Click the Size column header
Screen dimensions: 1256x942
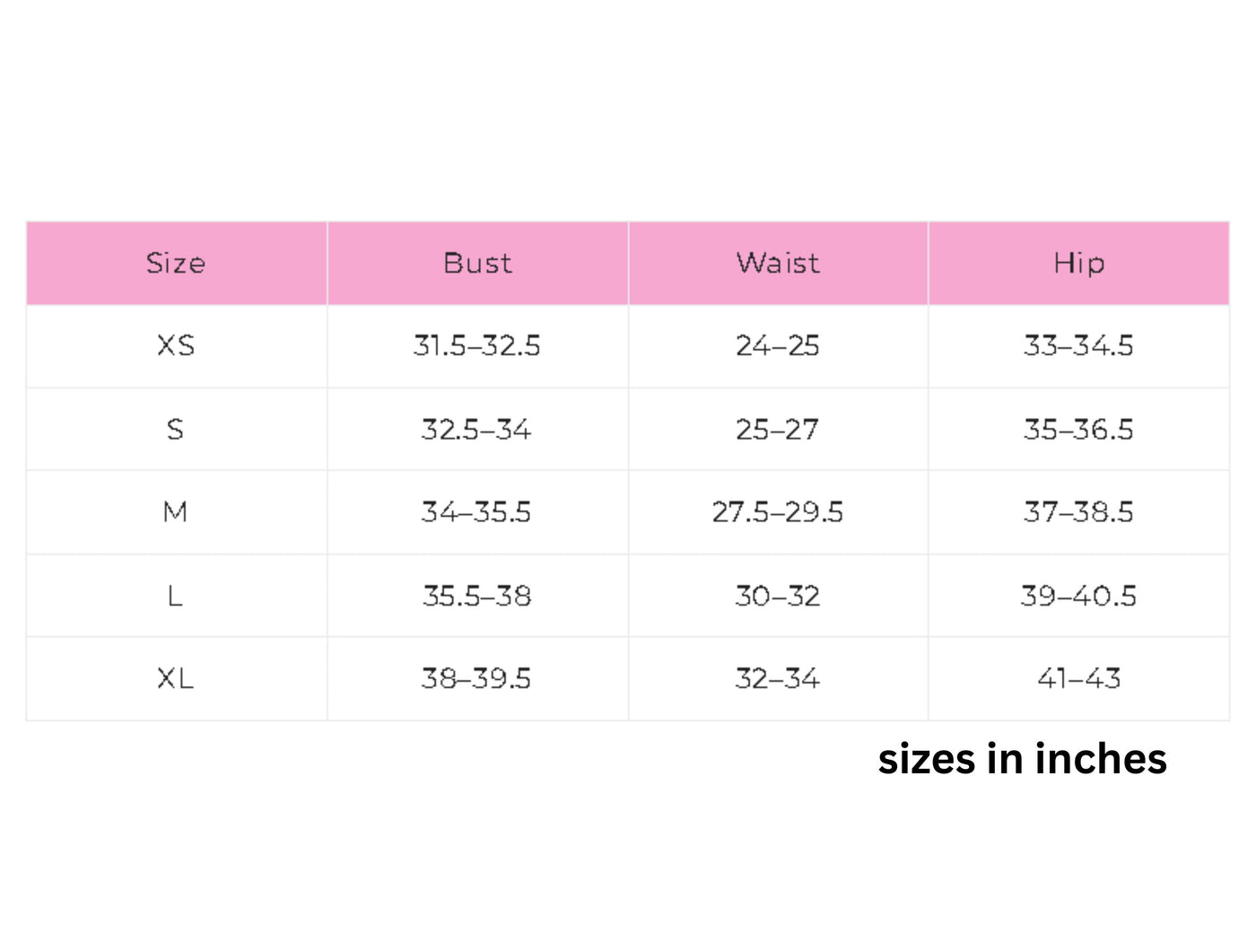[176, 263]
